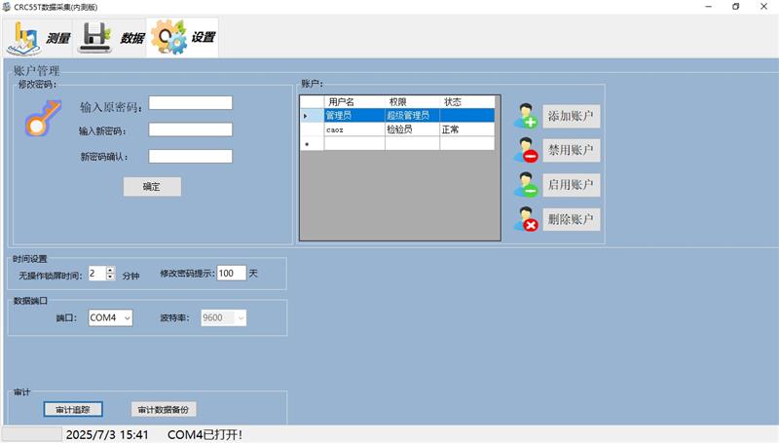
Task: Click the 禁用账户 button
Action: coord(571,151)
